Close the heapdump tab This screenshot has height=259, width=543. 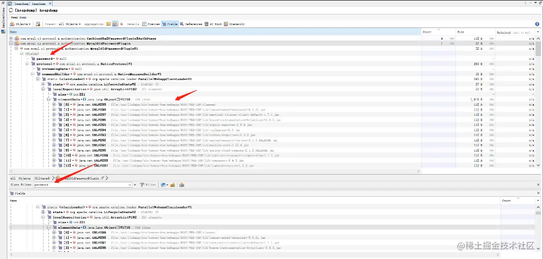coord(49,3)
